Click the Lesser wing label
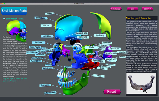 point(104,45)
